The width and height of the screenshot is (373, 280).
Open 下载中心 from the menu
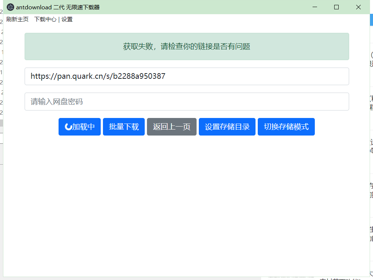[x=45, y=19]
